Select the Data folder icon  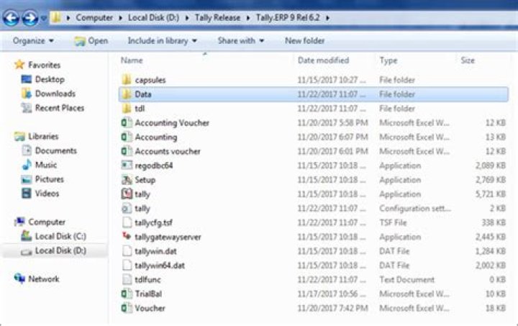click(127, 94)
